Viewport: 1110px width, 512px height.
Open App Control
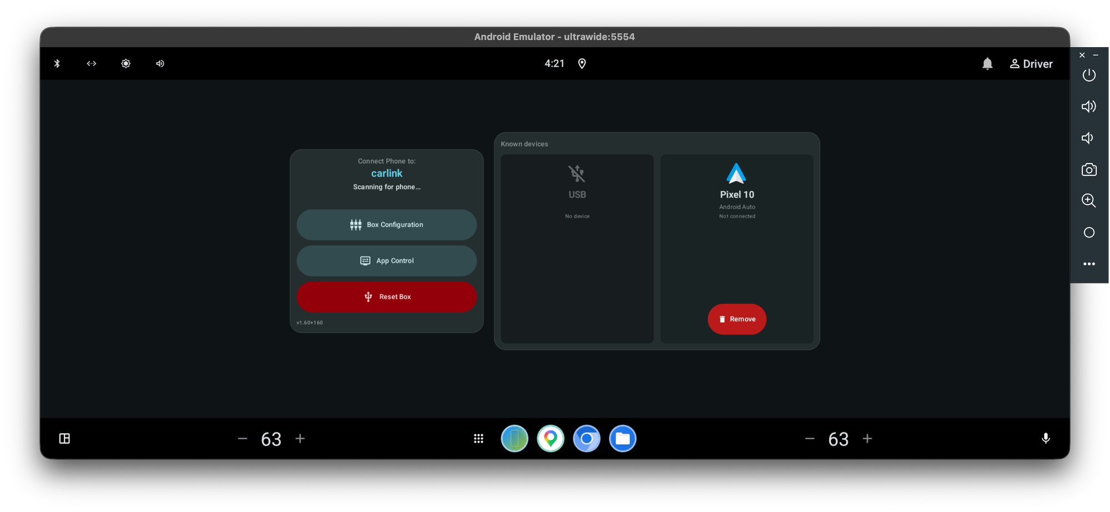point(387,261)
